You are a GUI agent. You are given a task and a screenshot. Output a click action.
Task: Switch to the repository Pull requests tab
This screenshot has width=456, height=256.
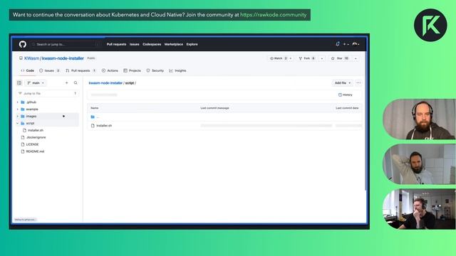coord(81,70)
